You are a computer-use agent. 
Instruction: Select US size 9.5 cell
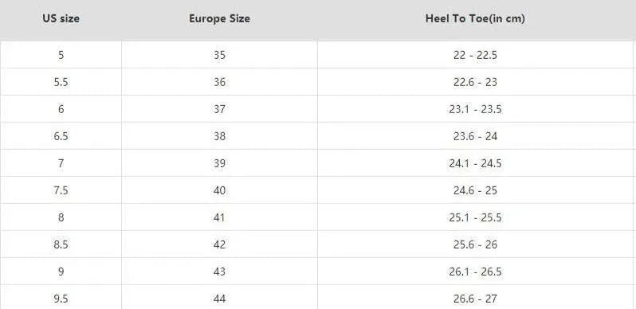point(61,298)
